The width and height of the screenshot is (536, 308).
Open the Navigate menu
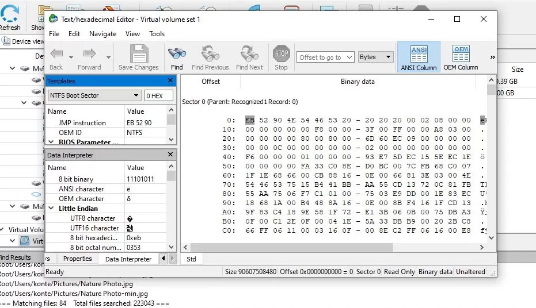[103, 34]
